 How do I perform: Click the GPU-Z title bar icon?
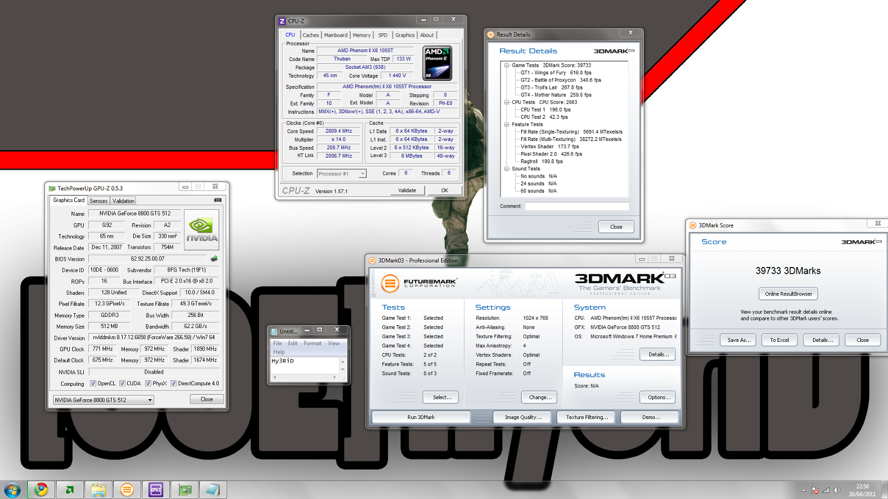coord(52,188)
